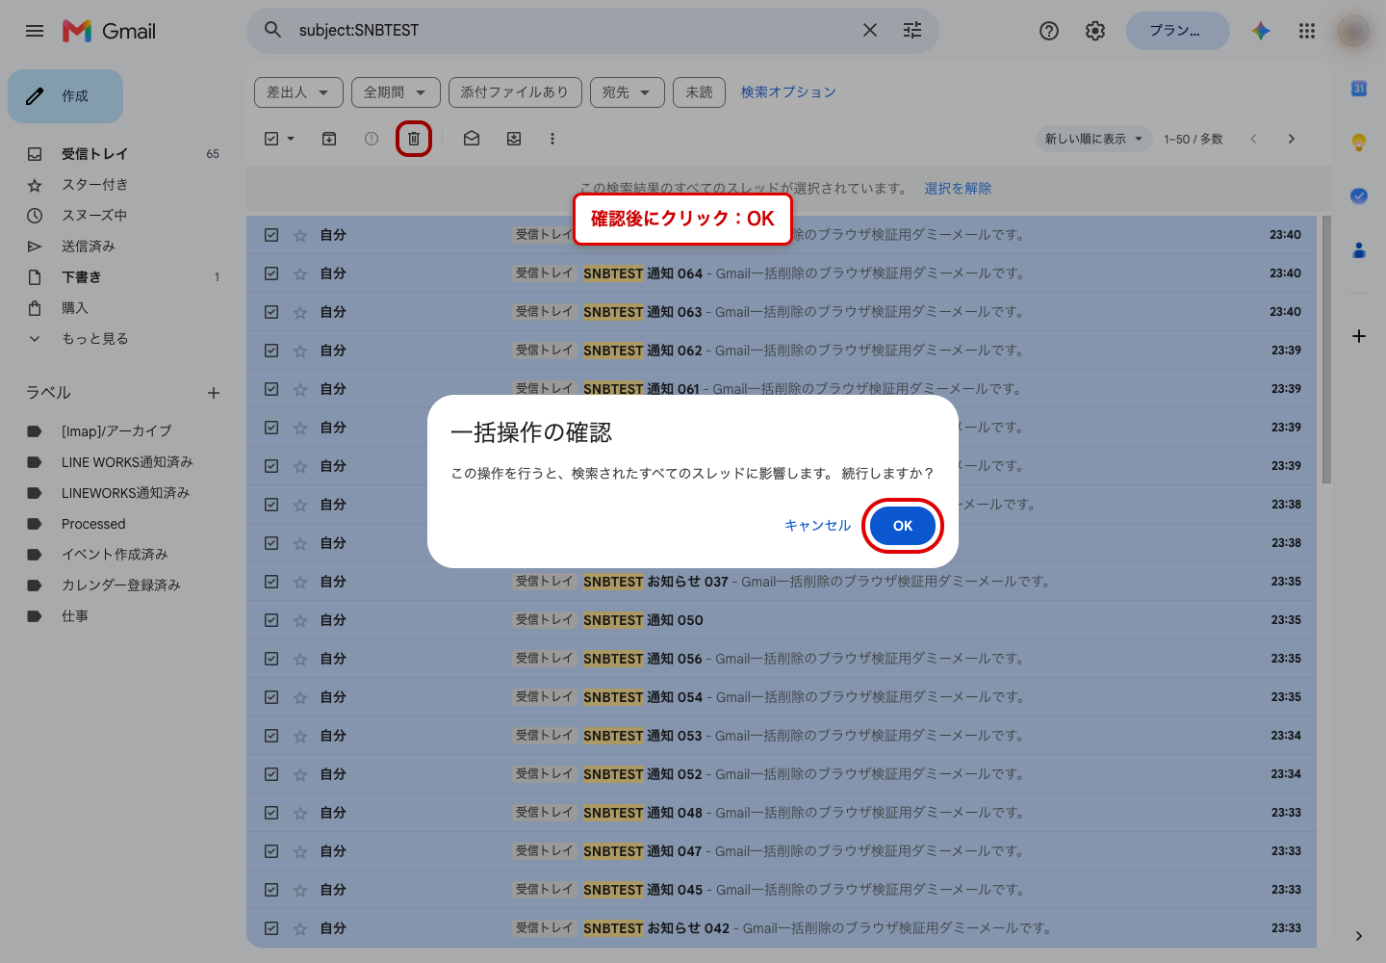Open 購入 folder

pos(75,308)
